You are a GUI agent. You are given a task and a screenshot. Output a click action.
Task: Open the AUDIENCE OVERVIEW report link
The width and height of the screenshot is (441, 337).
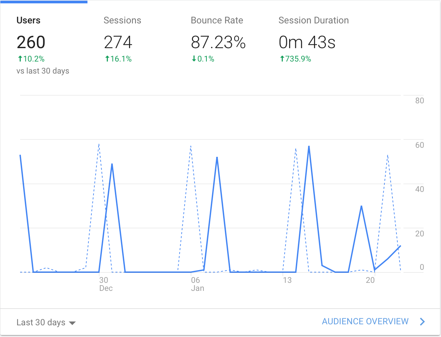365,322
